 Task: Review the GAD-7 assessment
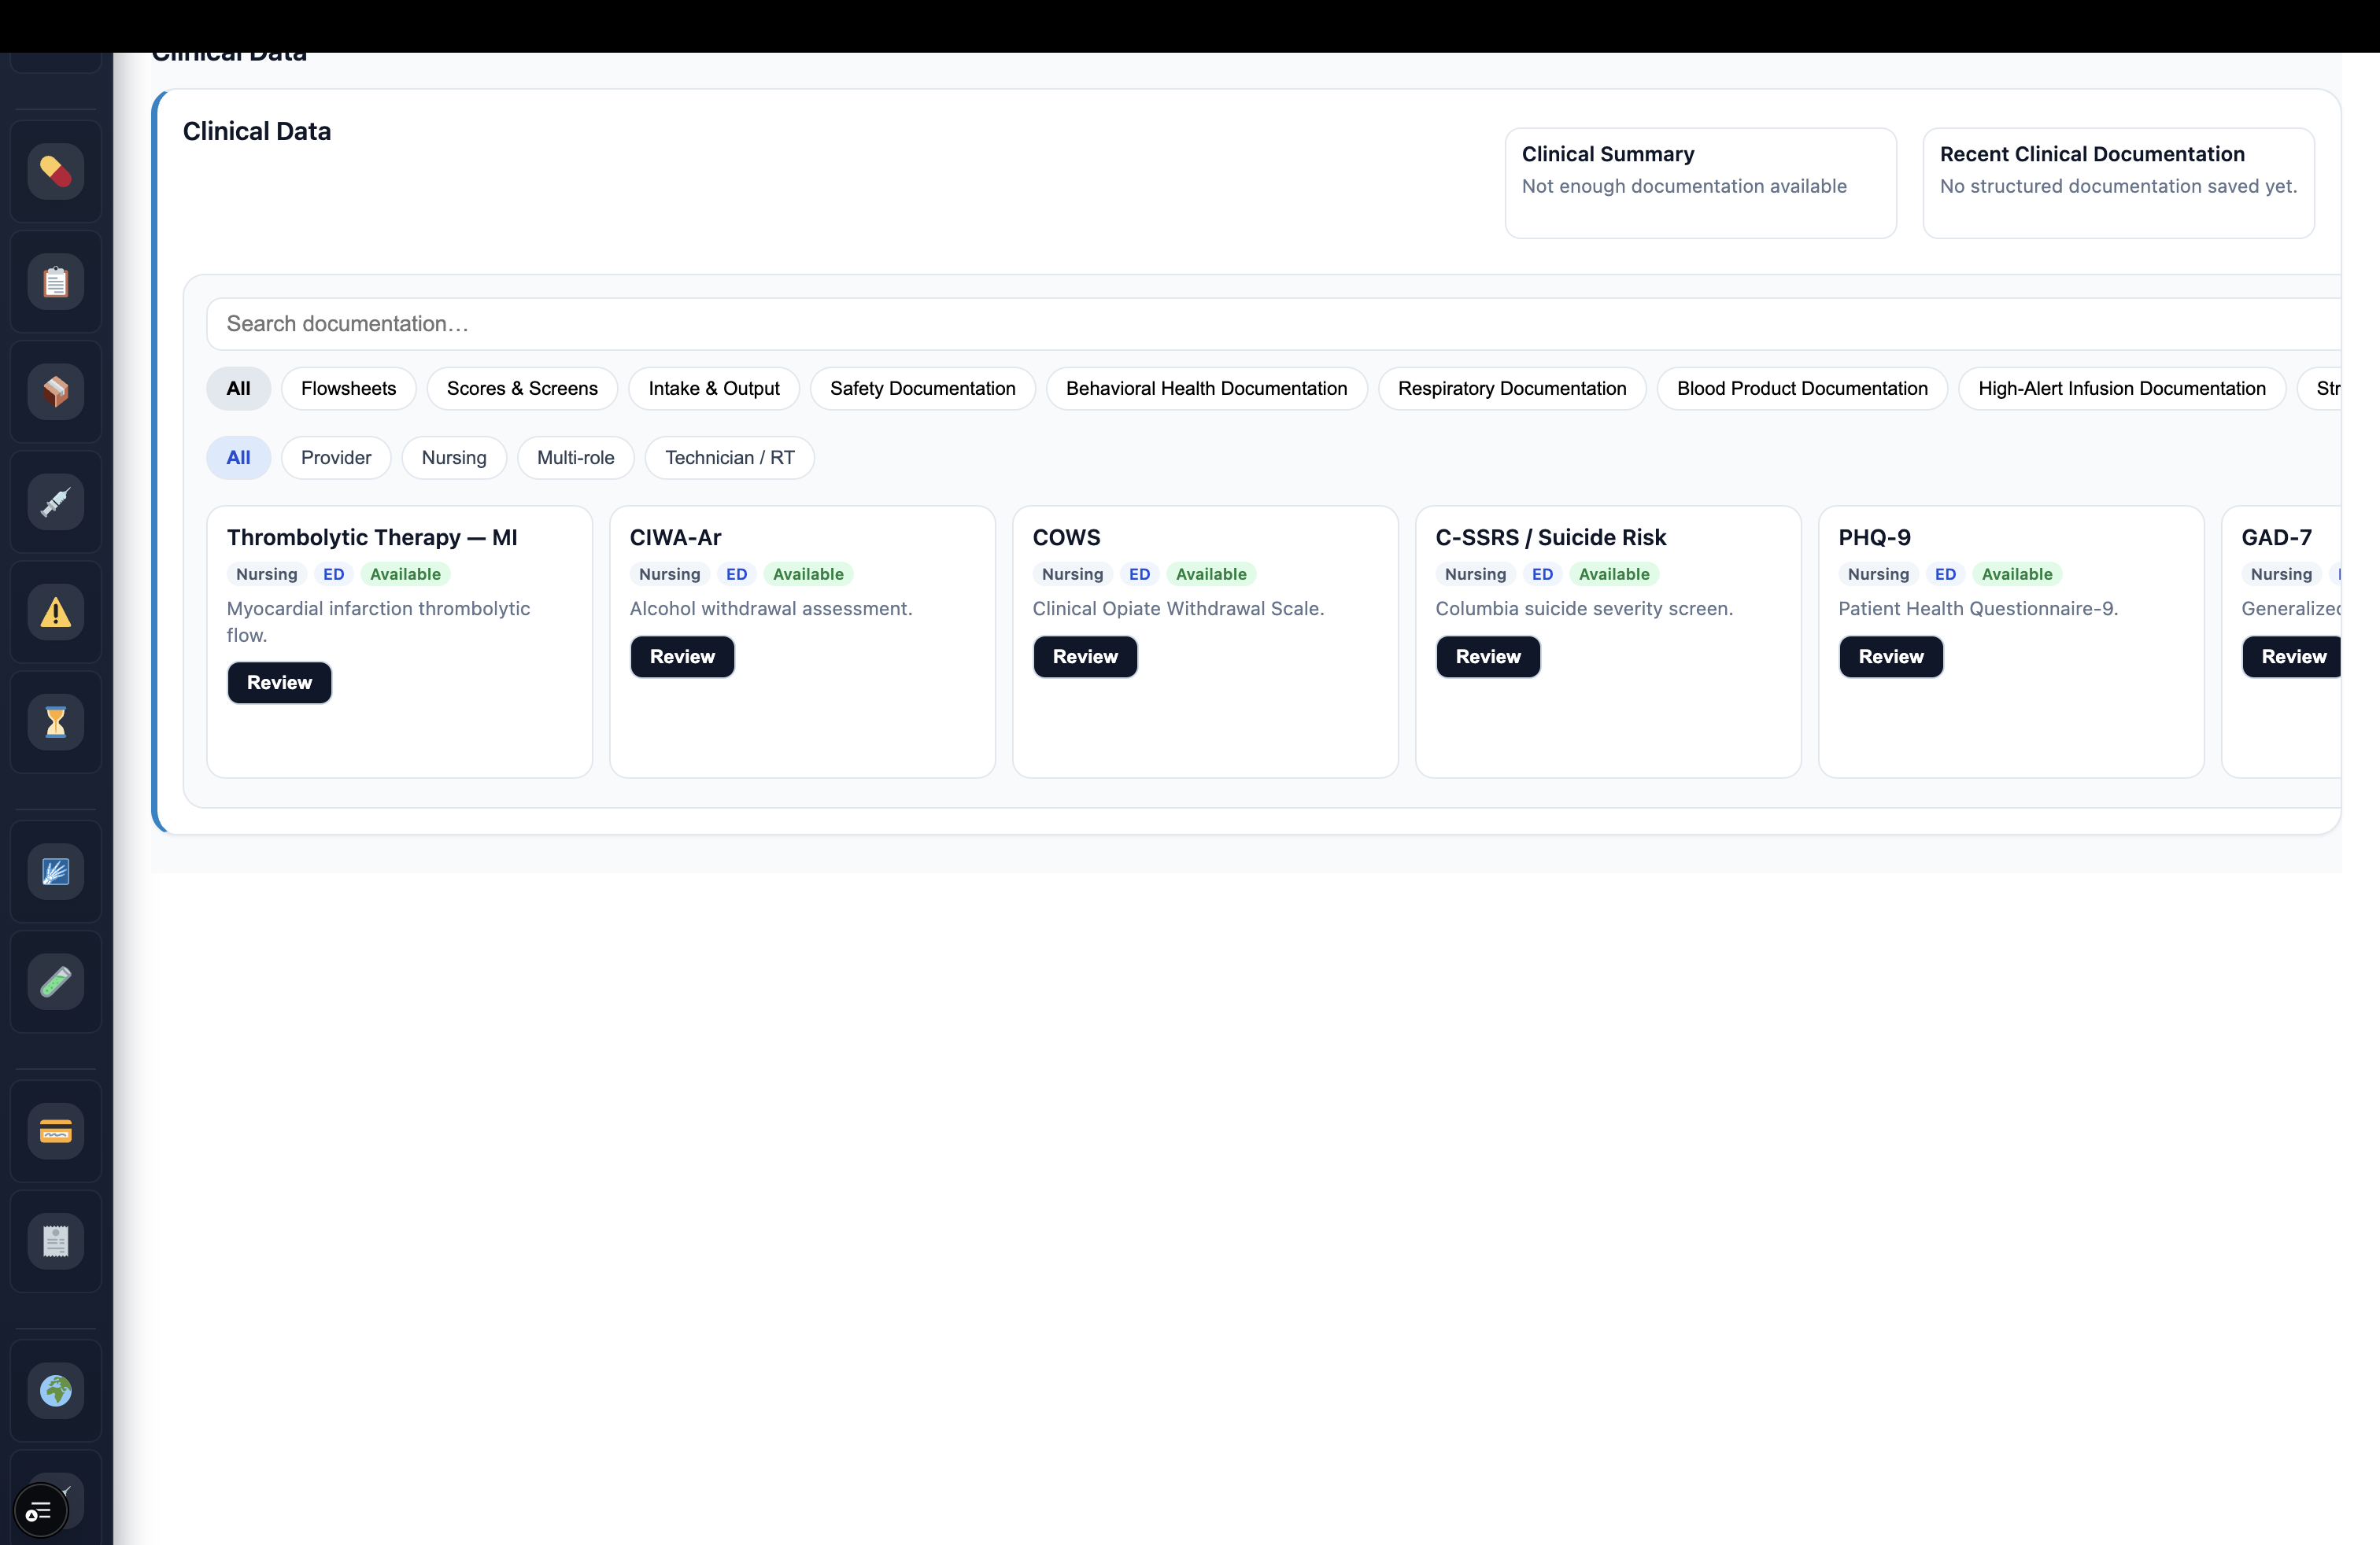coord(2292,657)
